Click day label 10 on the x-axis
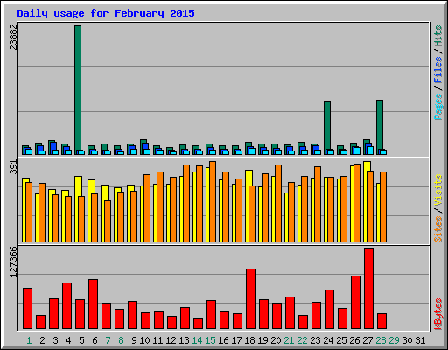Image resolution: width=448 pixels, height=350 pixels. tap(144, 340)
